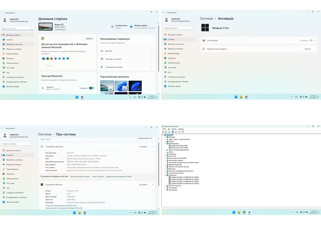Toggle the Bluetooth Увімкнуто switch off
The height and width of the screenshot is (227, 321).
click(x=91, y=88)
